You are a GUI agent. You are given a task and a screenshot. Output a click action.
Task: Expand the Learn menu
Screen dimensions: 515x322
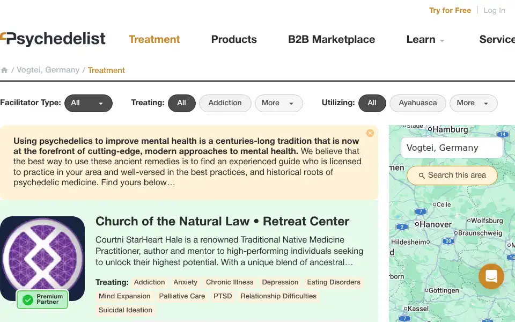(425, 39)
